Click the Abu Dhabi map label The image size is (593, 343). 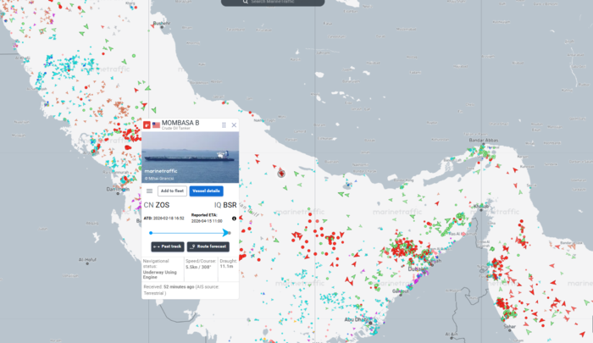tap(356, 319)
